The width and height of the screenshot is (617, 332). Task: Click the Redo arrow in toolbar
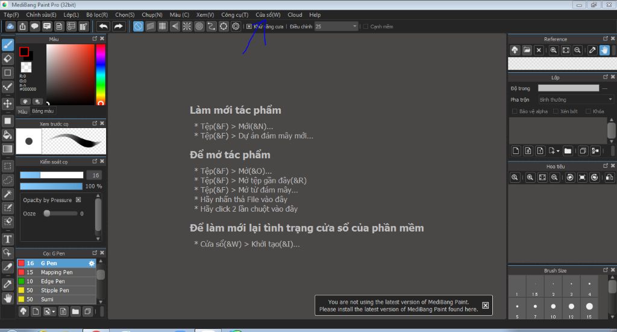118,26
